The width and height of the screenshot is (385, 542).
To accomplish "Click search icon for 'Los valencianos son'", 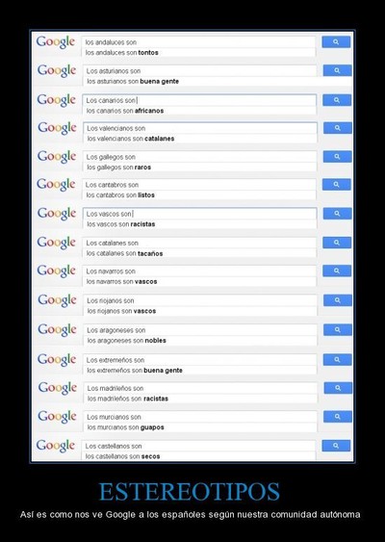I will point(338,128).
